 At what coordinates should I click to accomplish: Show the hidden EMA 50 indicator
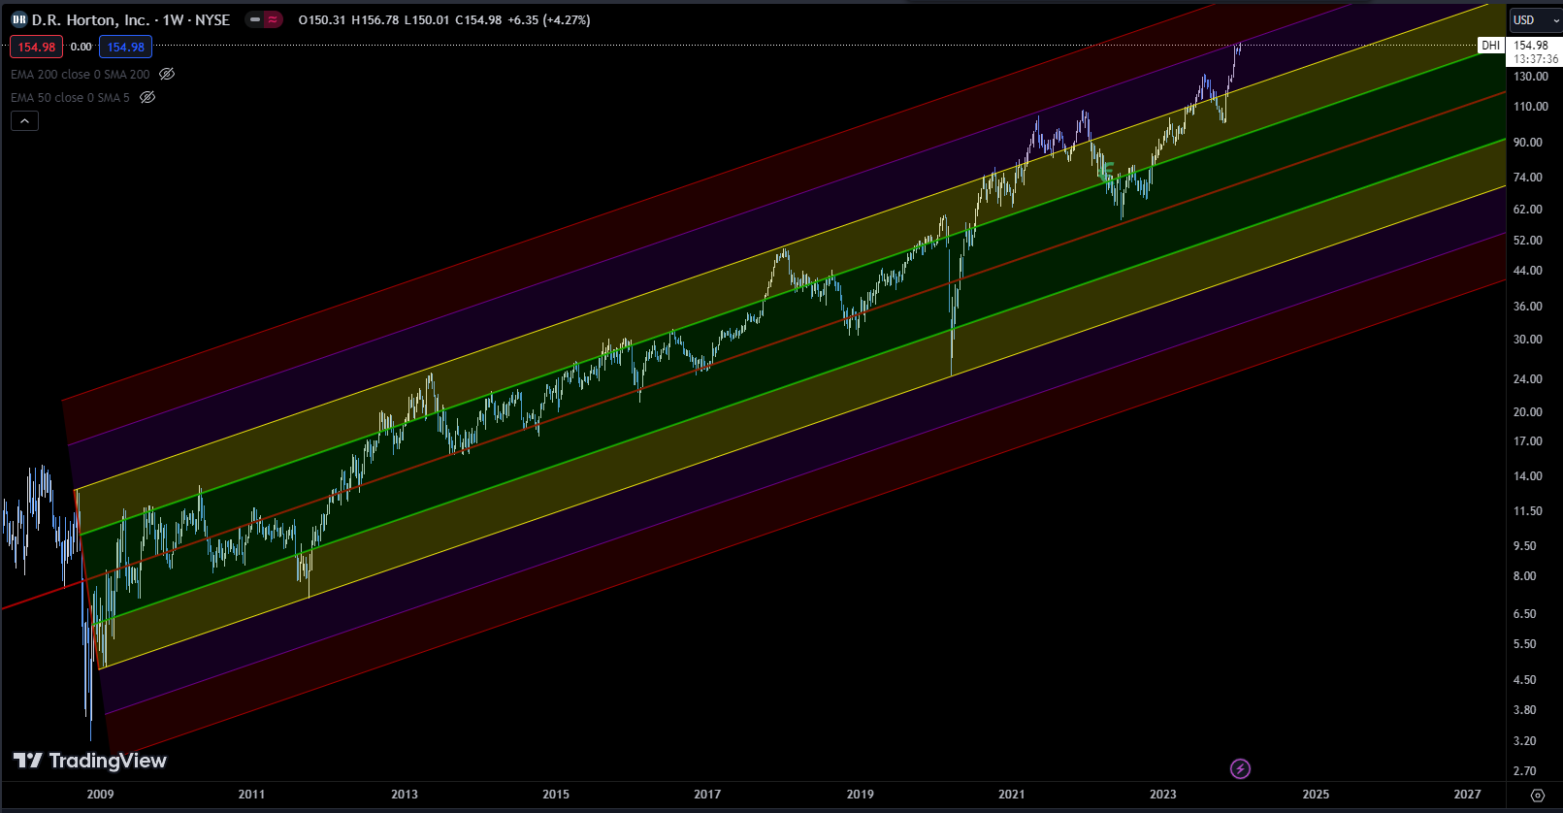[x=147, y=97]
